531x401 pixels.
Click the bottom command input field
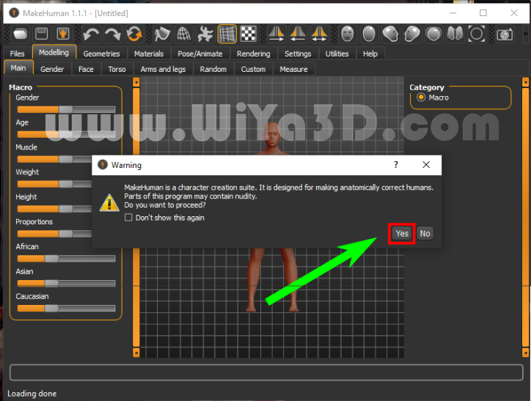pos(266,372)
